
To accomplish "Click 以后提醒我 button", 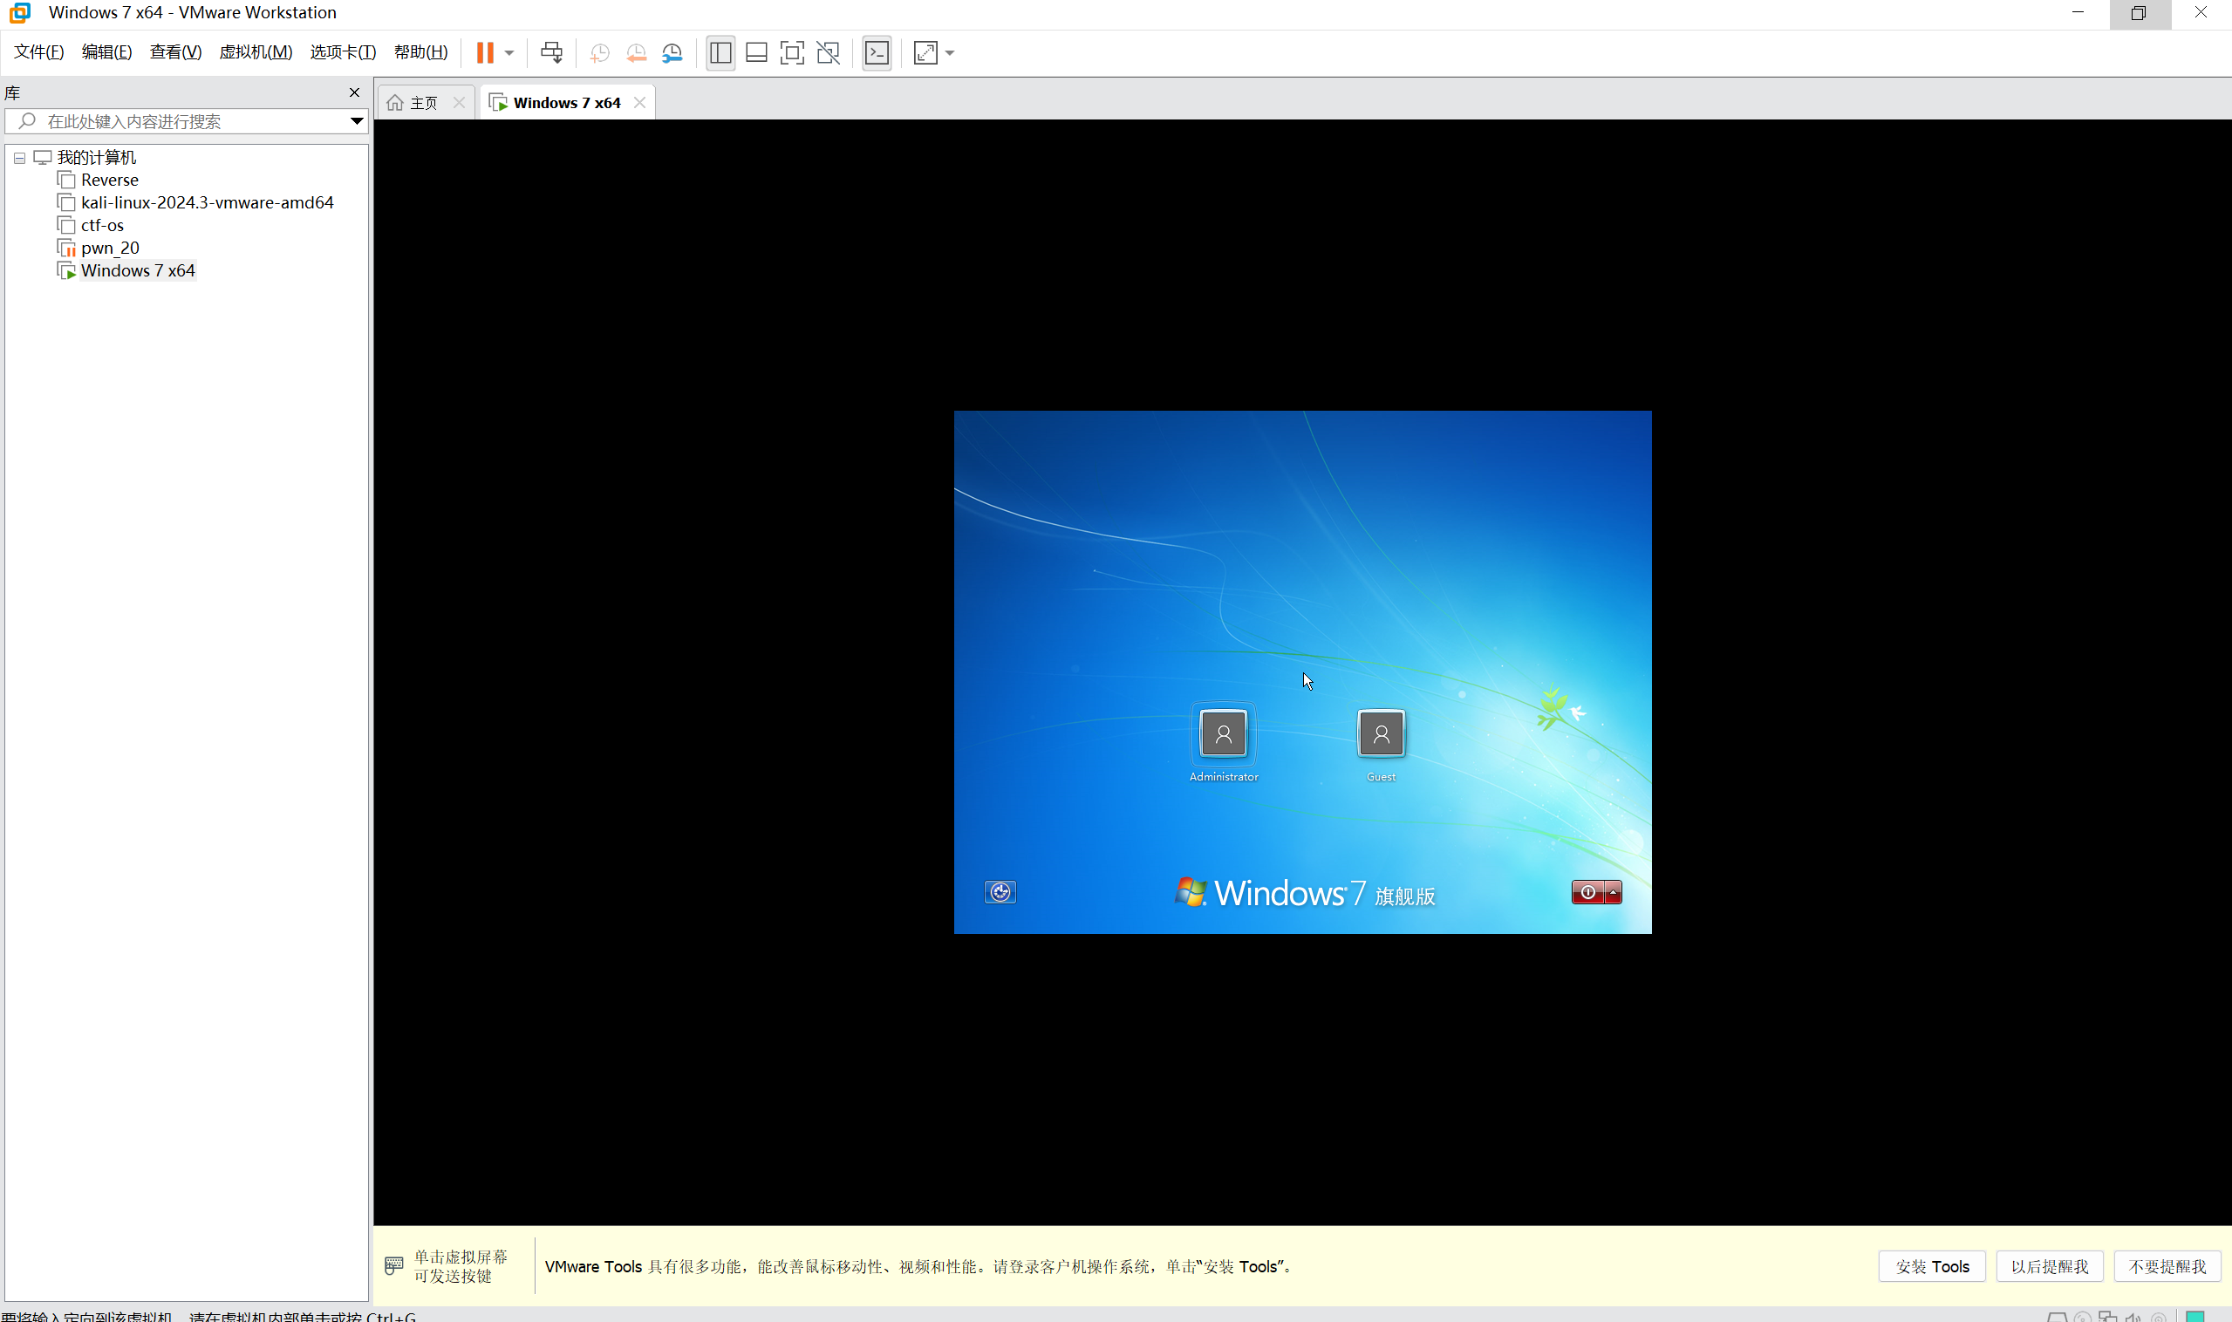I will point(2050,1267).
